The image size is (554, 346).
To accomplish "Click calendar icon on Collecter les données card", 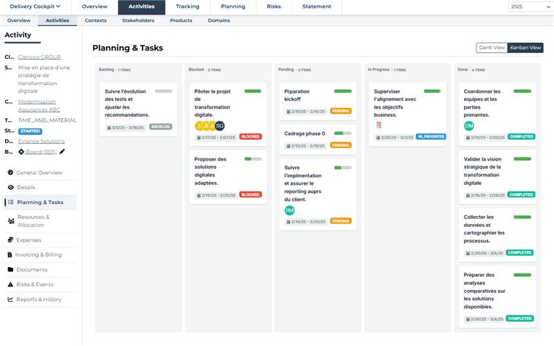I will pyautogui.click(x=468, y=253).
